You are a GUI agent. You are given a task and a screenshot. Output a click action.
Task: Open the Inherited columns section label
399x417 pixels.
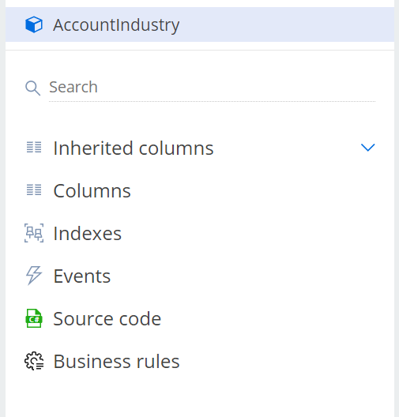click(x=134, y=148)
